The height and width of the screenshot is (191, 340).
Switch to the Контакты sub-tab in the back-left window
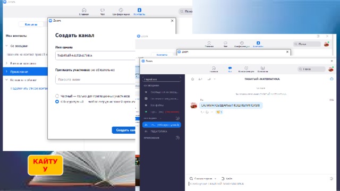[31, 24]
